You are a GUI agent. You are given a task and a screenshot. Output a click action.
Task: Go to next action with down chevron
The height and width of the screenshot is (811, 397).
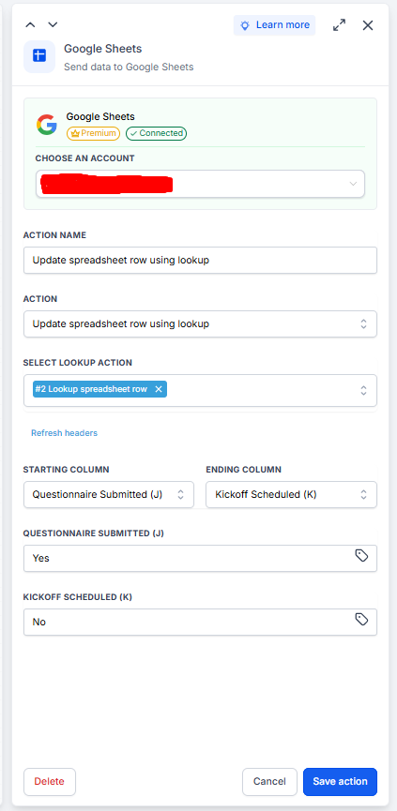click(x=53, y=24)
